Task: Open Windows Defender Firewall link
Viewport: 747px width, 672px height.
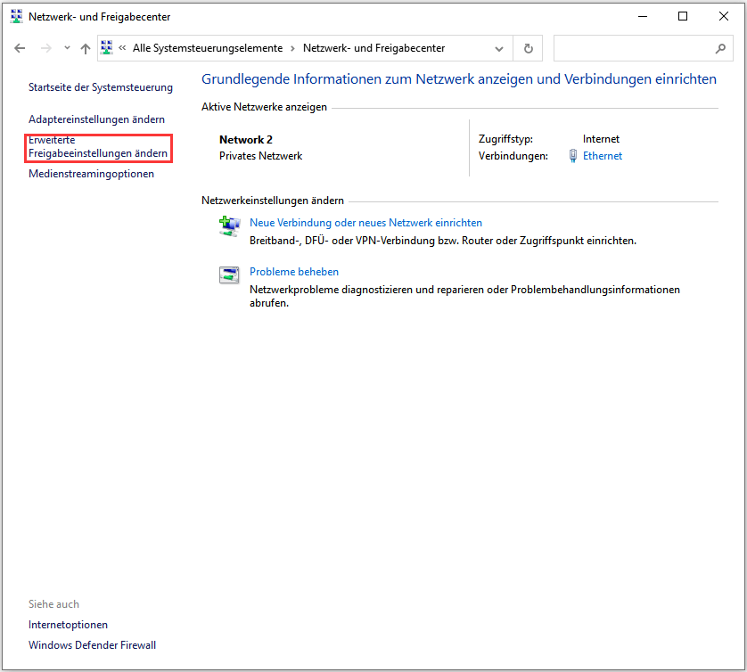Action: coord(92,645)
